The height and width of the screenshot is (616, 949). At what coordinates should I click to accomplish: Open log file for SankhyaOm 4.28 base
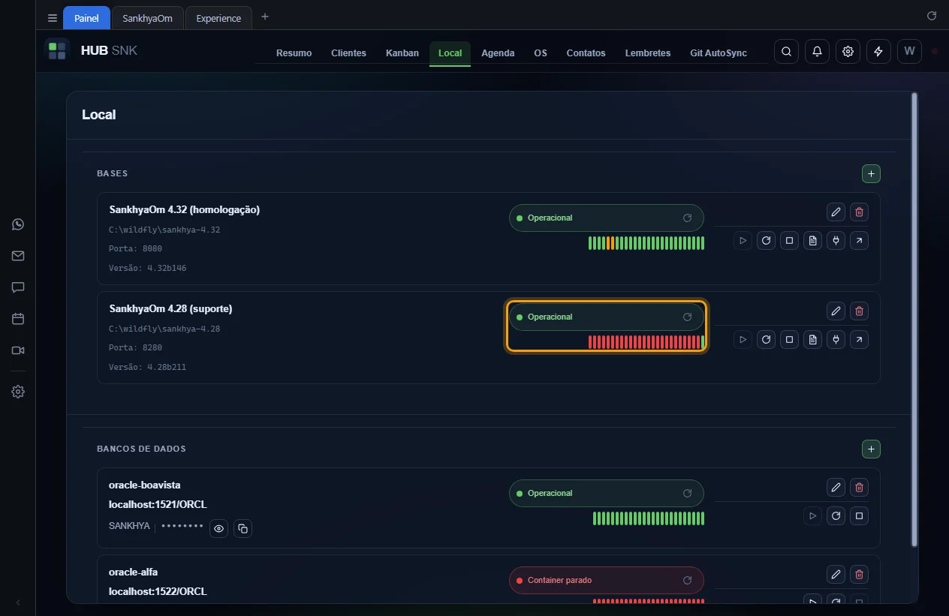(x=812, y=340)
